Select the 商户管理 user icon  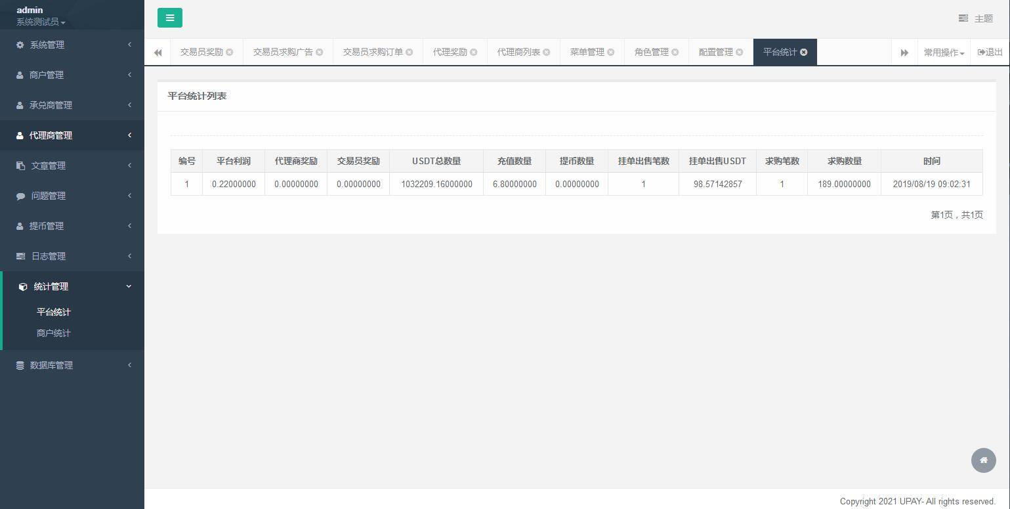tap(19, 75)
